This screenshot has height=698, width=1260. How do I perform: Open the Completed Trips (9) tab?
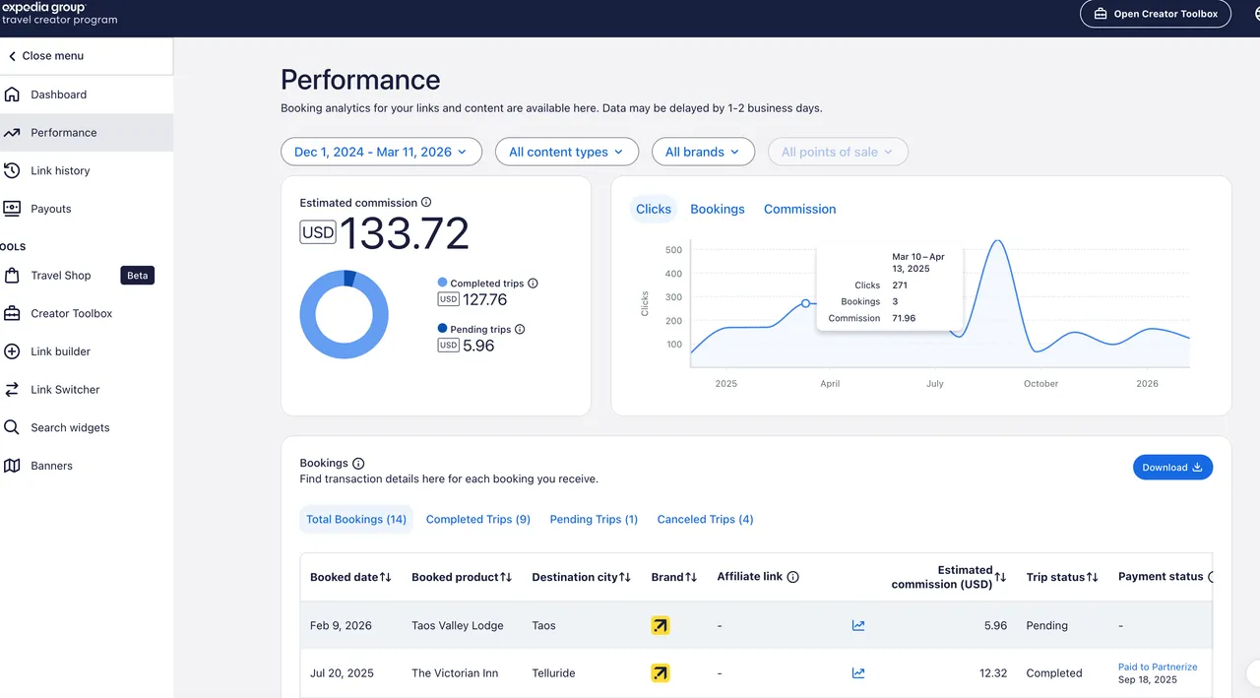point(478,519)
